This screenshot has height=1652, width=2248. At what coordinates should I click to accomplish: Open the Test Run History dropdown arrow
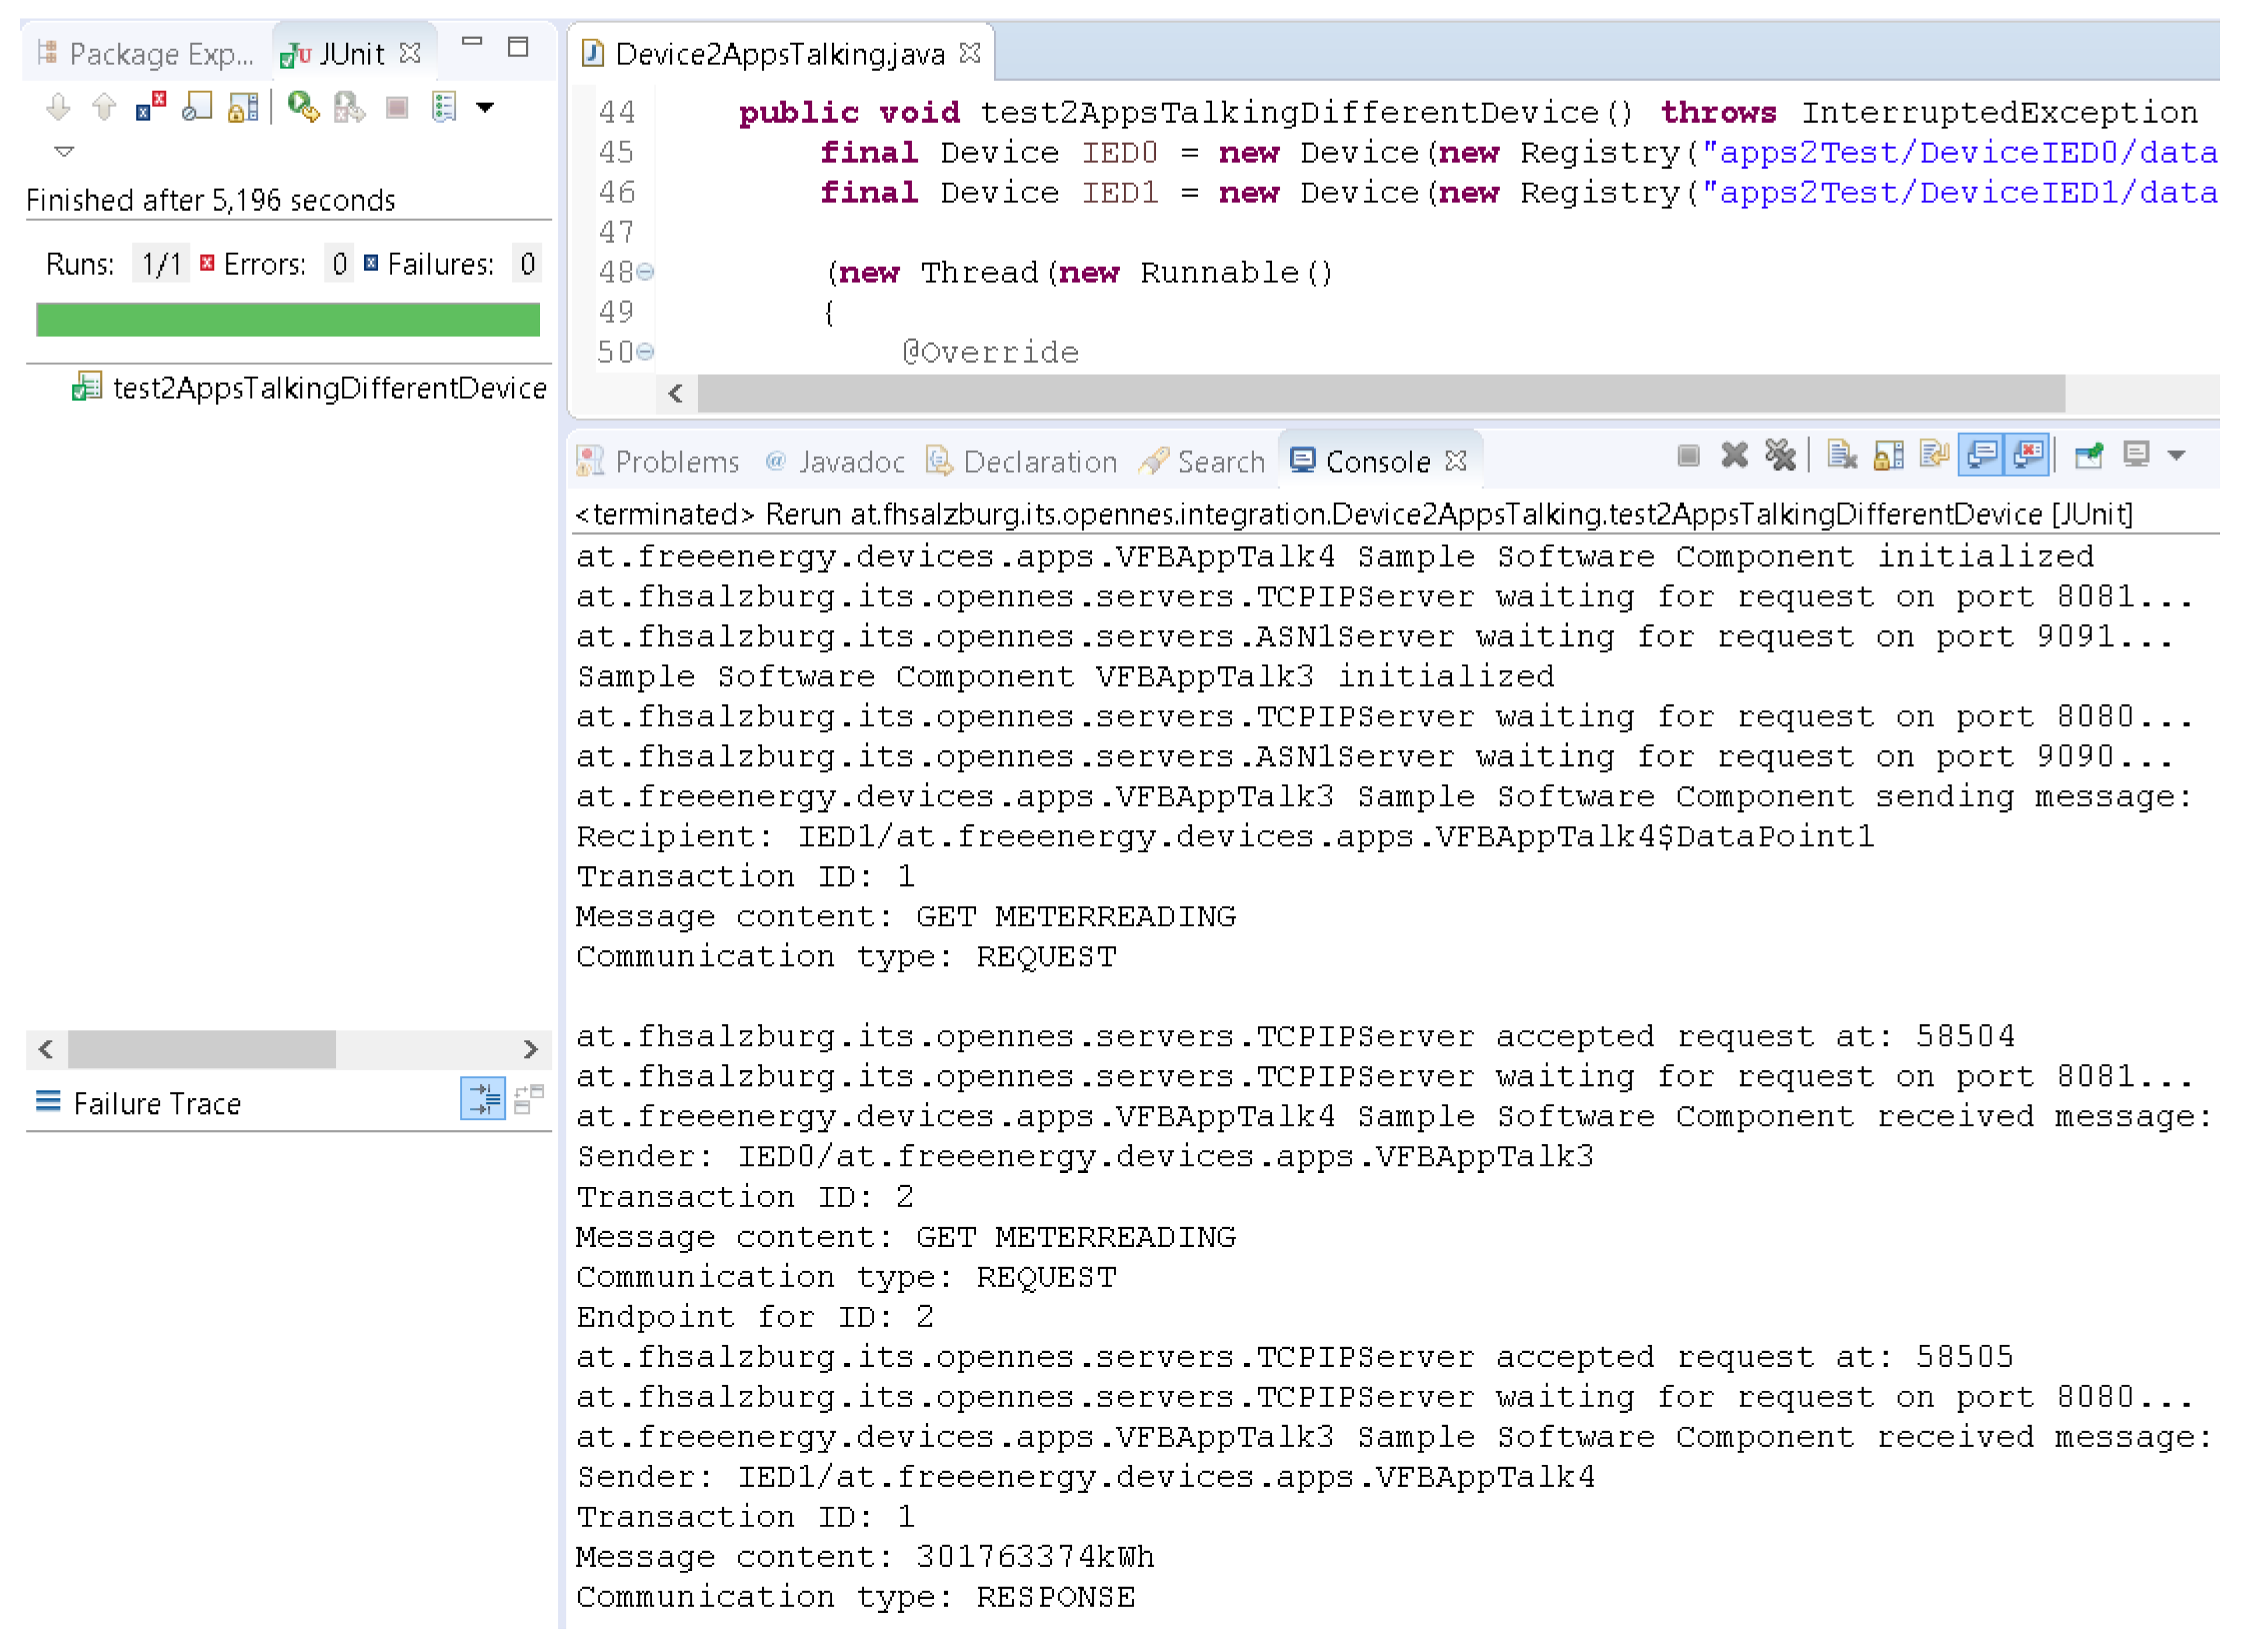click(x=485, y=106)
